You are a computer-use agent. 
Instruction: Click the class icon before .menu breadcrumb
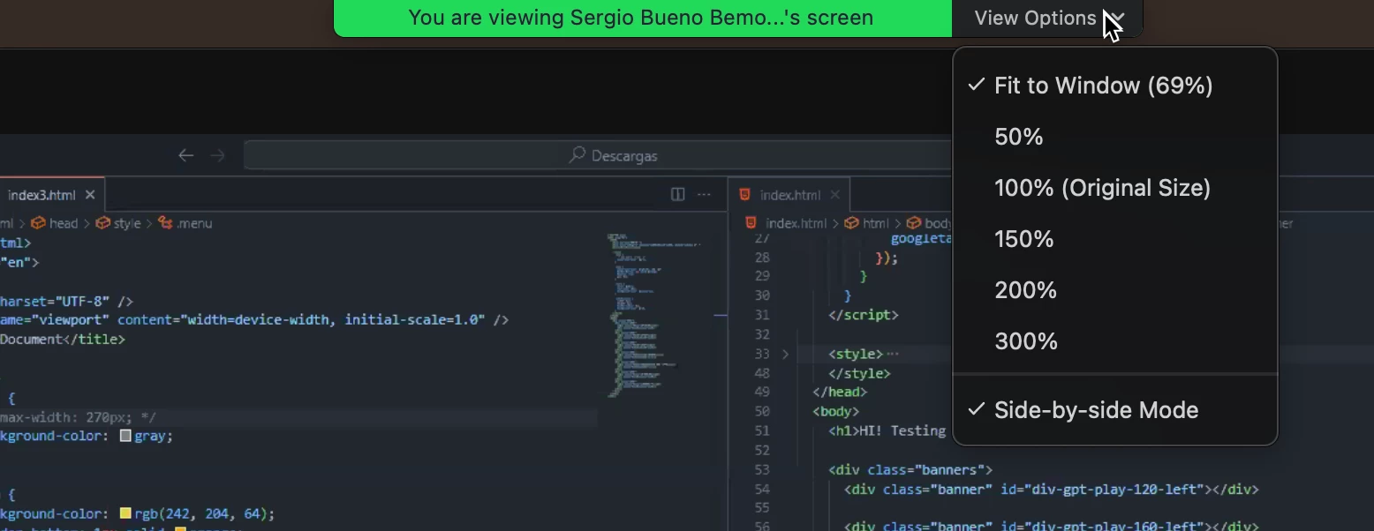coord(165,223)
